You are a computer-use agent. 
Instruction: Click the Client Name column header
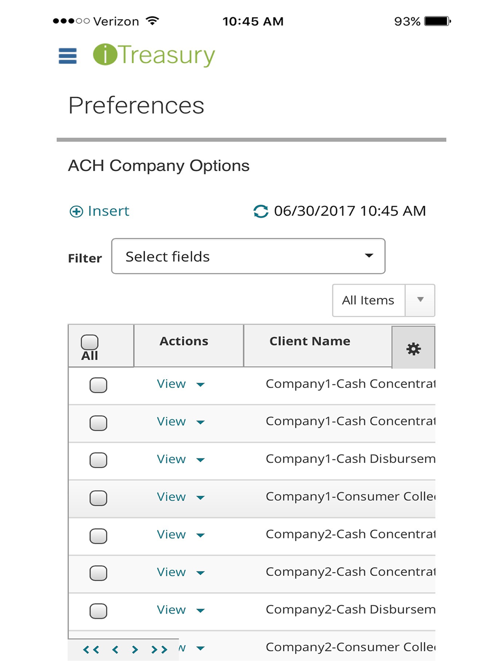310,342
